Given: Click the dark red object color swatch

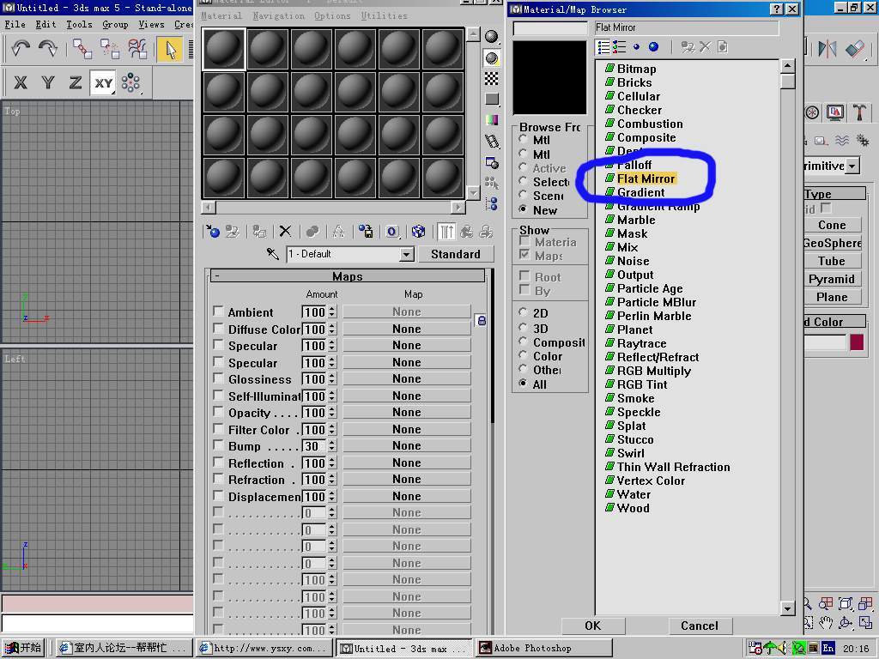Looking at the screenshot, I should click(x=857, y=342).
